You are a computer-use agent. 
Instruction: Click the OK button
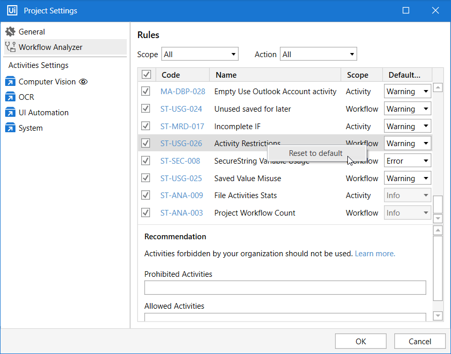tap(361, 341)
